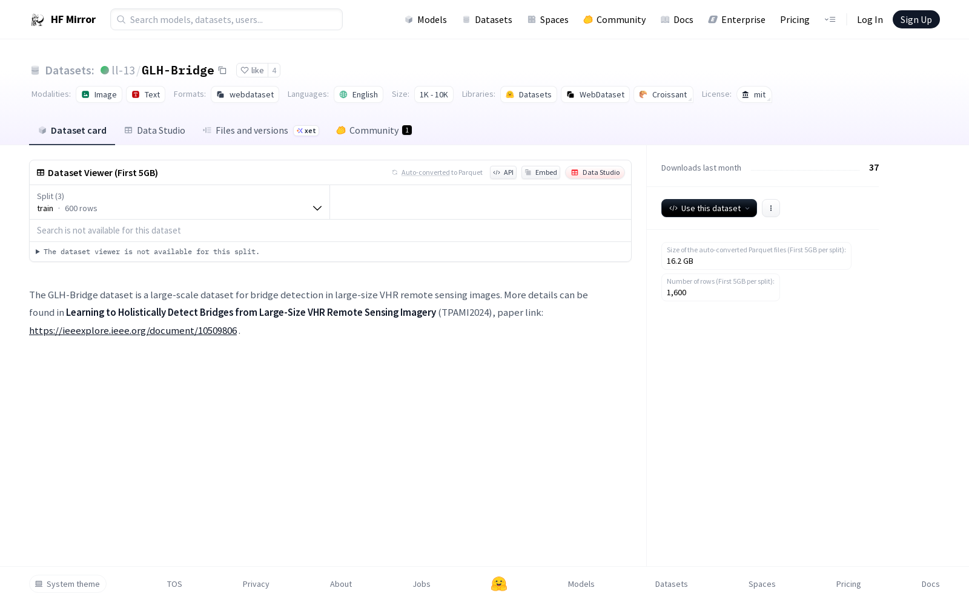Click the About footer link
This screenshot has height=605, width=969.
tap(341, 584)
